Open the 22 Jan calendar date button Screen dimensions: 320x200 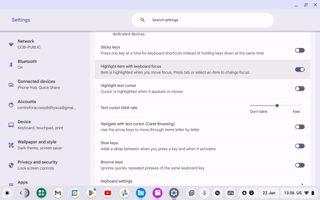(269, 193)
